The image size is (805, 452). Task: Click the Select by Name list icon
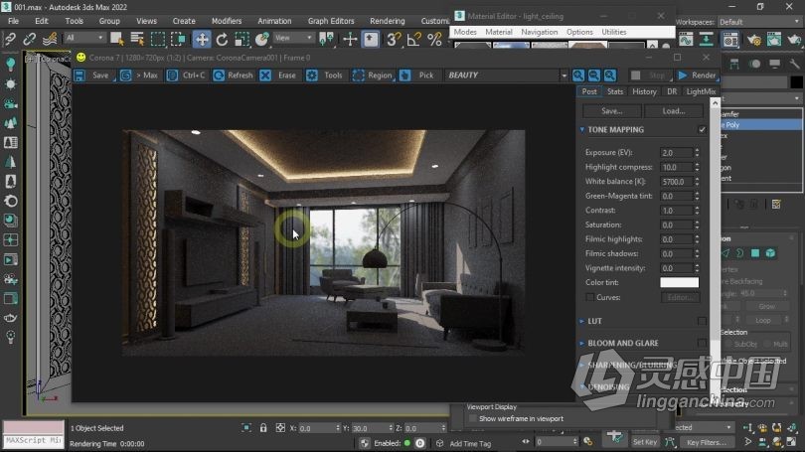point(137,39)
